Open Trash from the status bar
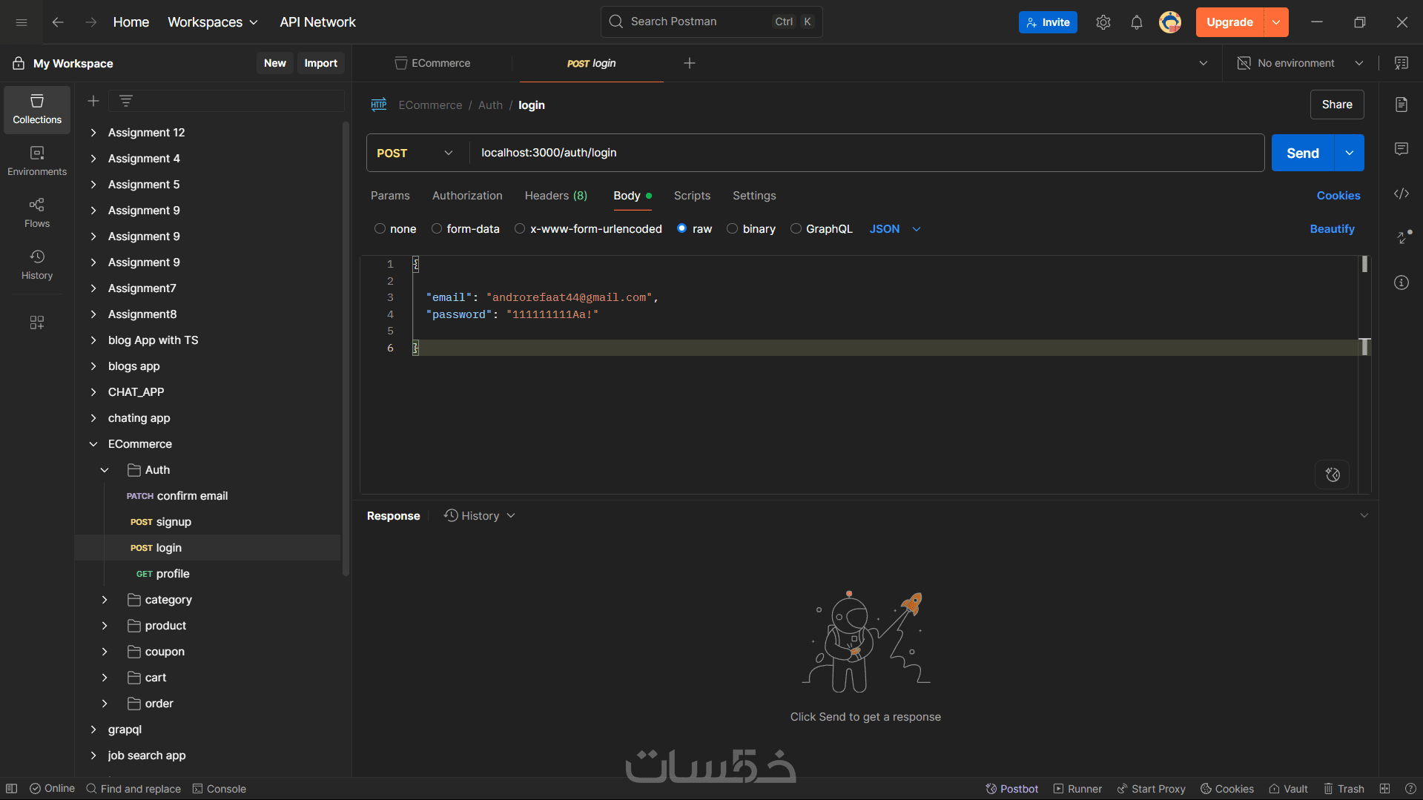1423x800 pixels. (1344, 789)
